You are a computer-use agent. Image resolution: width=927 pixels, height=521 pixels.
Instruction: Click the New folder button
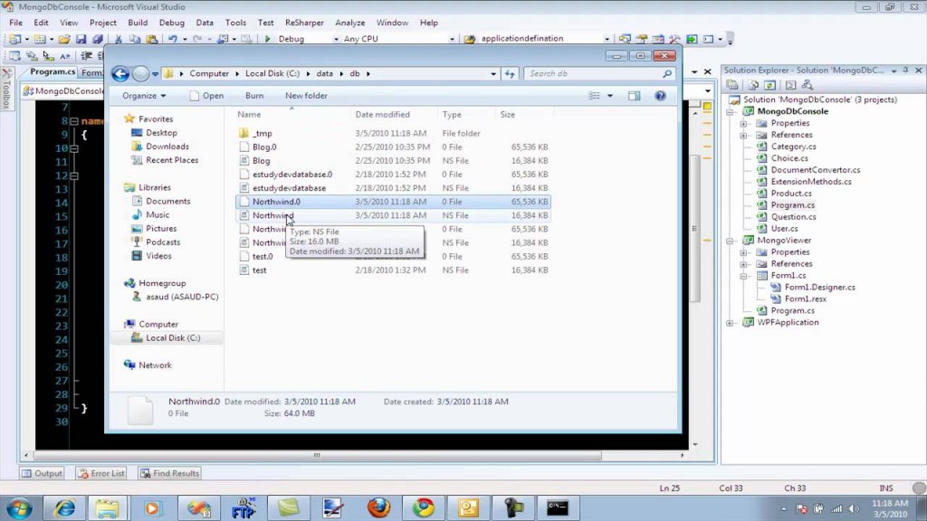[306, 96]
